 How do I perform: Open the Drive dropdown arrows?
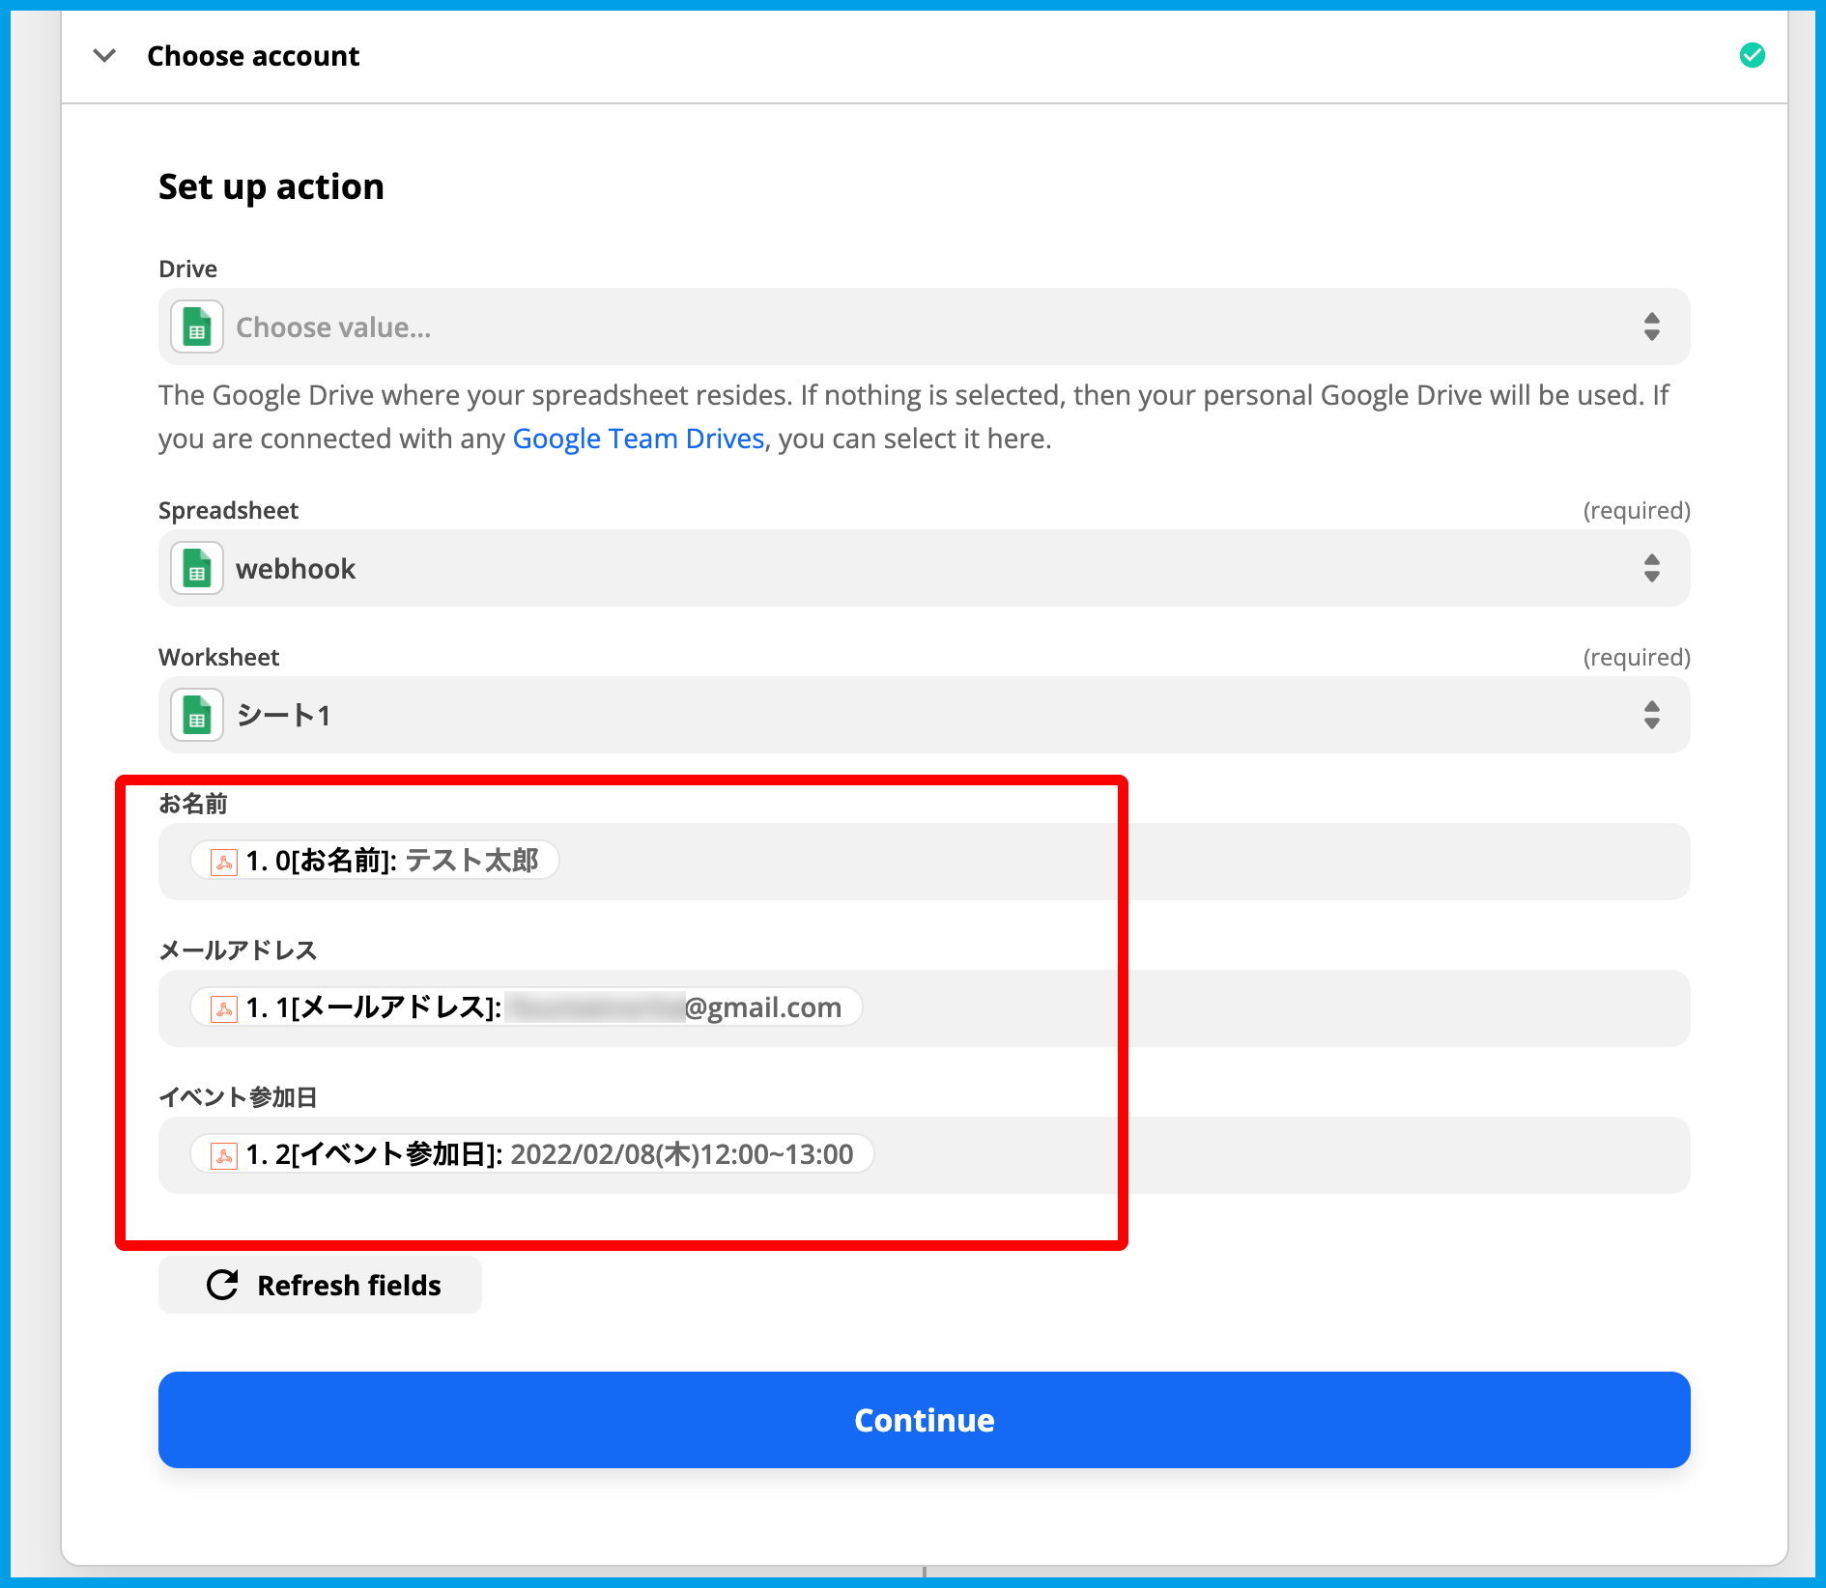point(1651,327)
